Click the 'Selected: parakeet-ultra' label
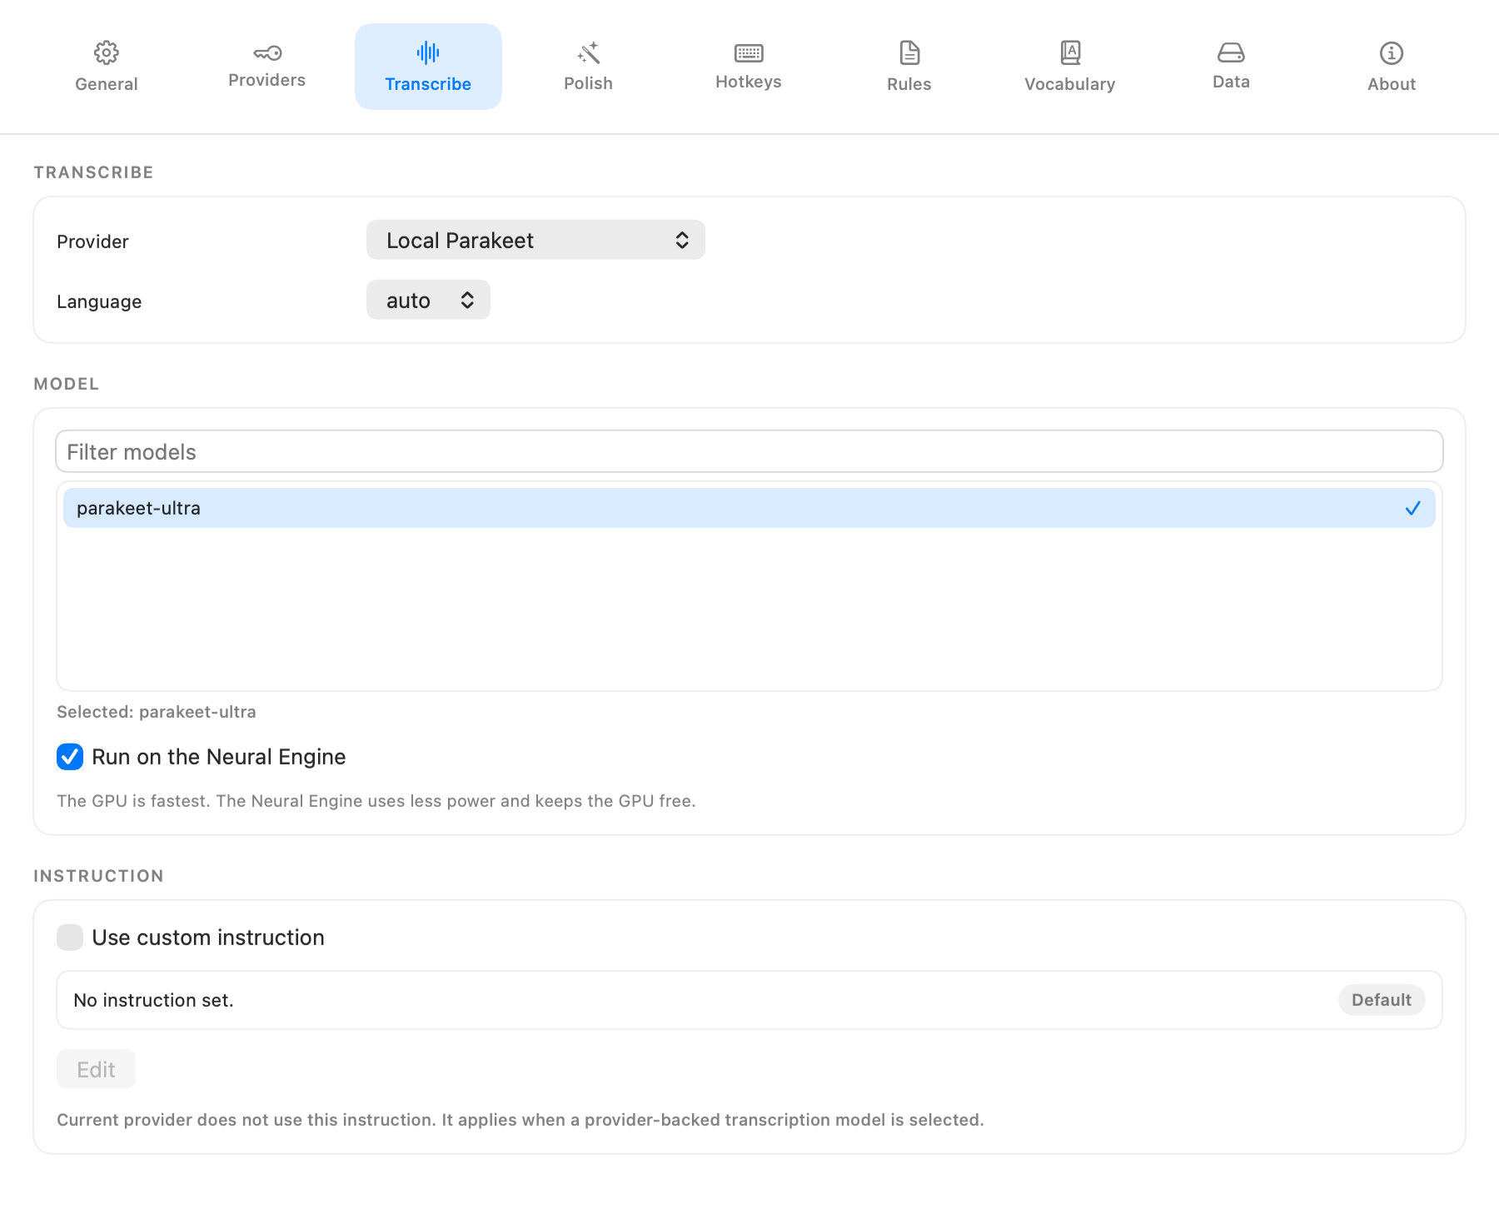Screen dimensions: 1499x1219 tap(157, 712)
